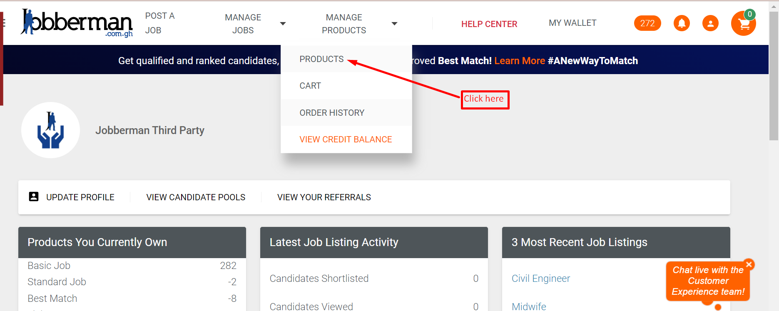Image resolution: width=779 pixels, height=311 pixels.
Task: Click the Basic Job row
Action: point(132,266)
